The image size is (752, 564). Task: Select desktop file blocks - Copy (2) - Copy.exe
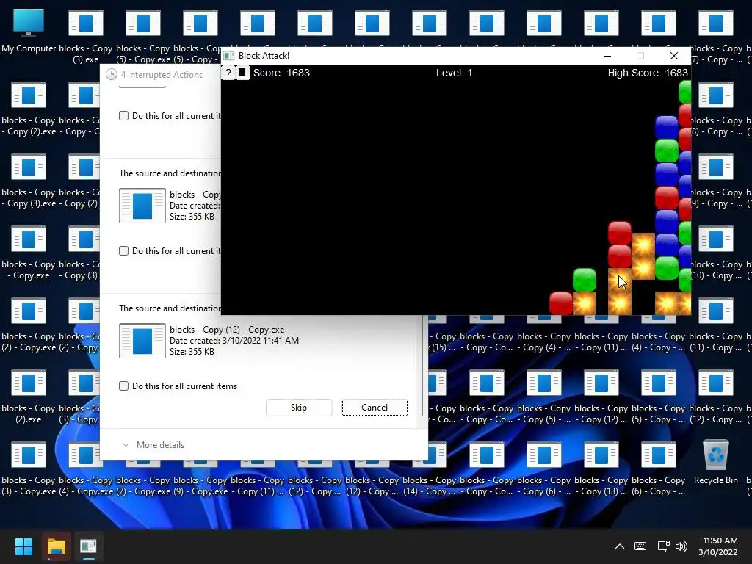[29, 325]
